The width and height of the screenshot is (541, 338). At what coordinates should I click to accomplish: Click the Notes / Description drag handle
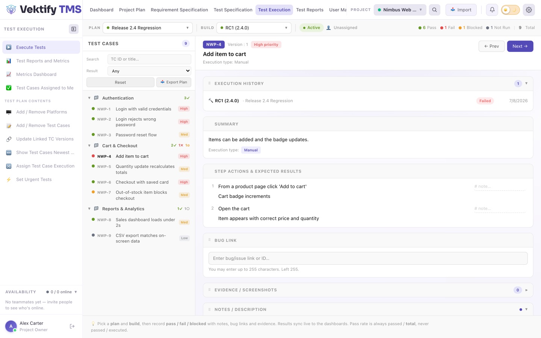210,309
